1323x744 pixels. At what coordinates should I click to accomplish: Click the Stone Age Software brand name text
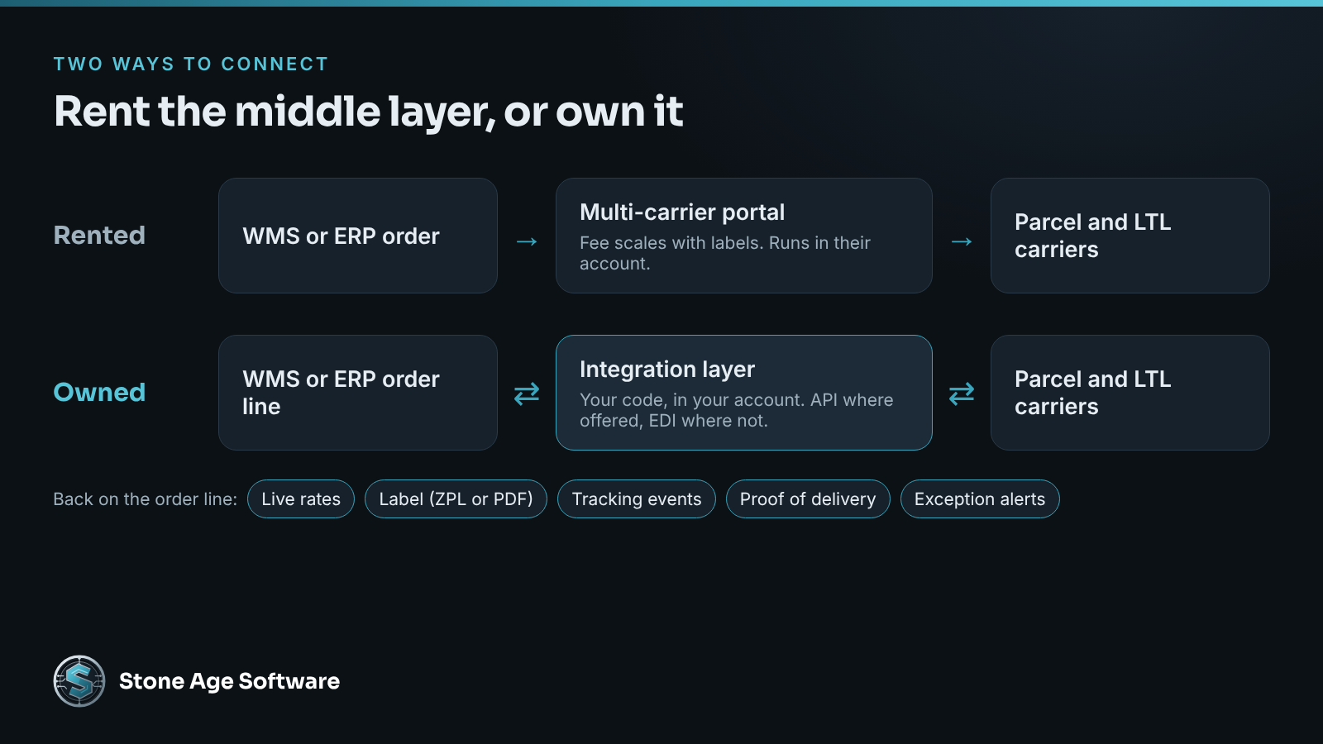[x=229, y=681]
